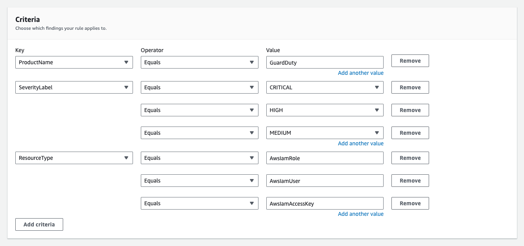Expand the SeverityLabel key dropdown
Viewport: 524px width, 246px height.
(74, 87)
